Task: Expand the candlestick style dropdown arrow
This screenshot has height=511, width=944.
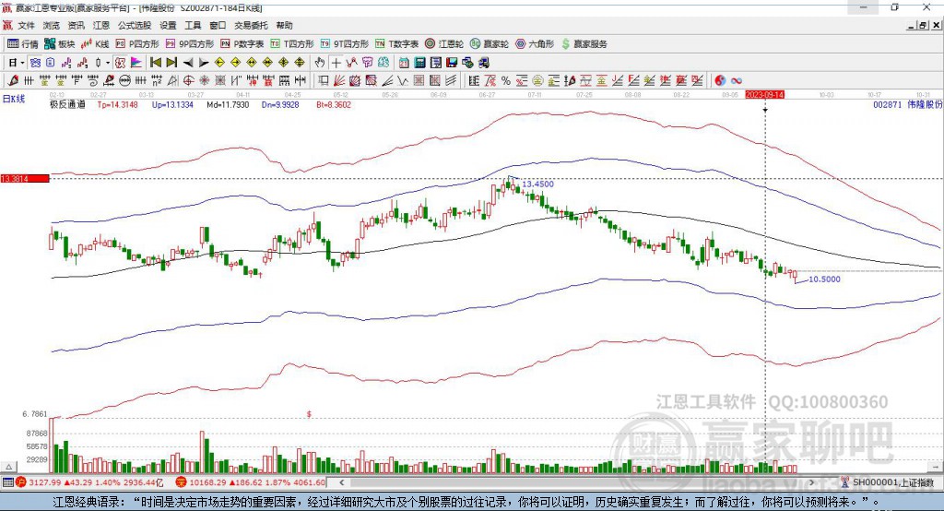Action: click(107, 63)
